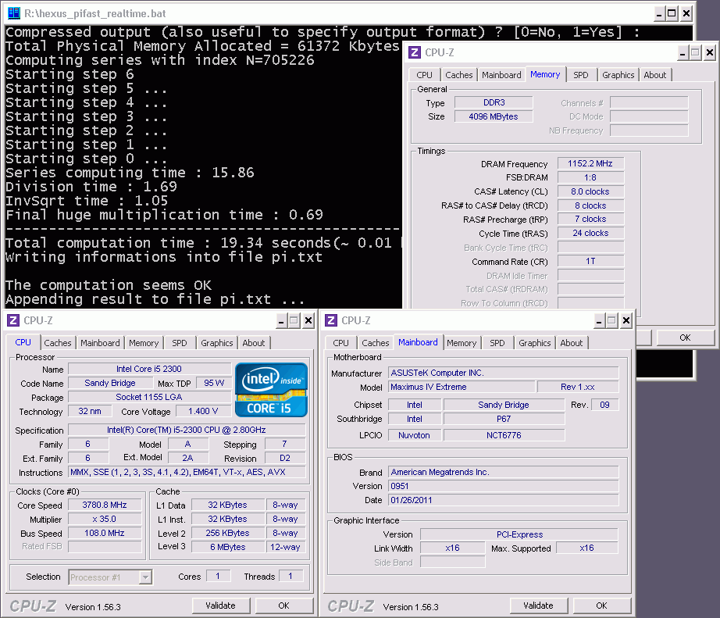Screen dimensions: 720x618
Task: Open About tab in the Memory window
Action: (655, 75)
